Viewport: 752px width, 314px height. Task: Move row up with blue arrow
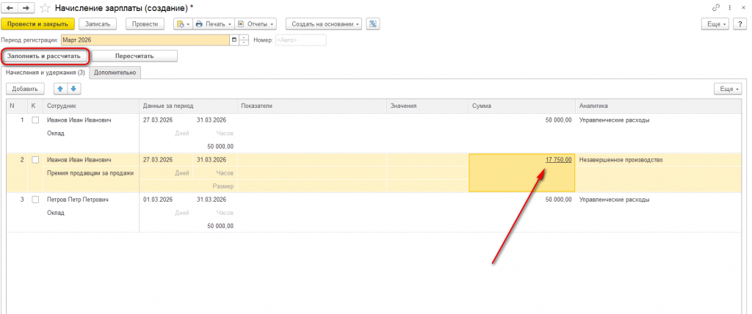click(60, 89)
